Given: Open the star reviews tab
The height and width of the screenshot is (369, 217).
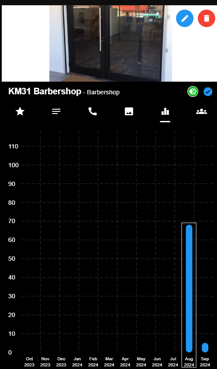Looking at the screenshot, I should (x=20, y=111).
